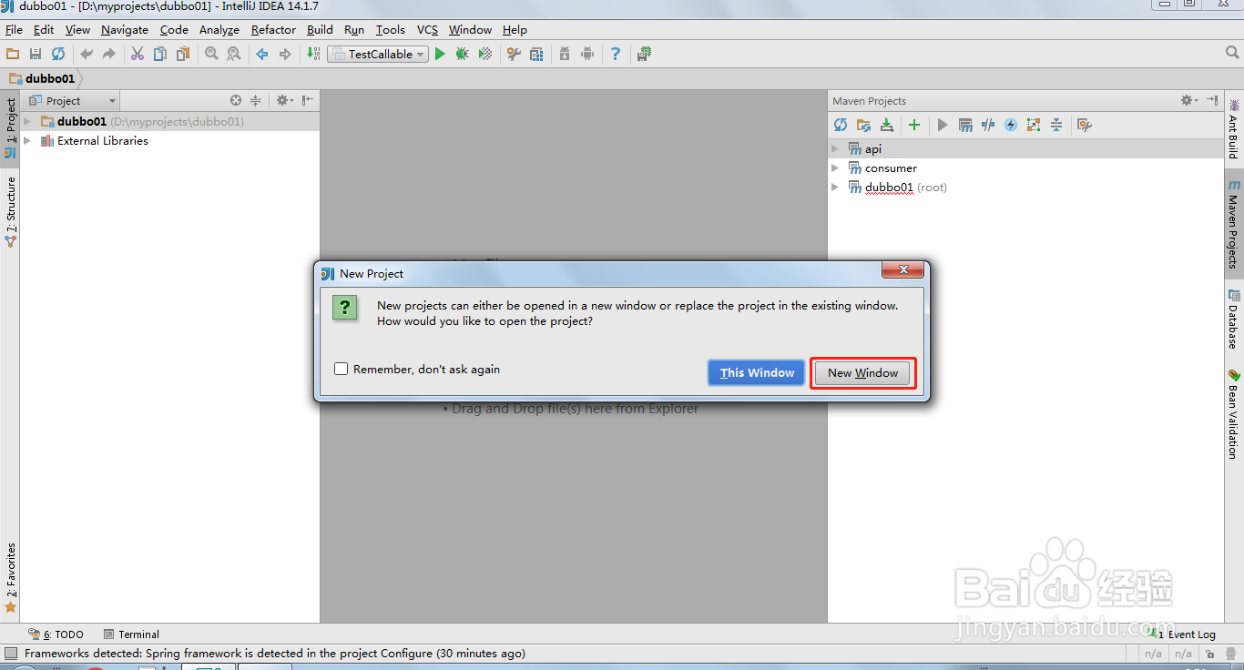Close the New Project dialog
Viewport: 1244px width, 670px height.
click(902, 270)
